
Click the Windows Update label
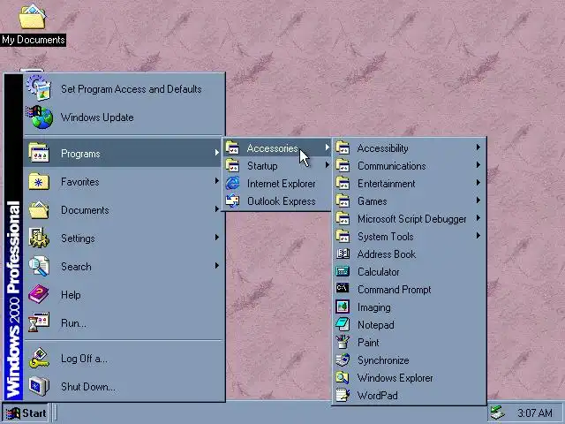(97, 117)
